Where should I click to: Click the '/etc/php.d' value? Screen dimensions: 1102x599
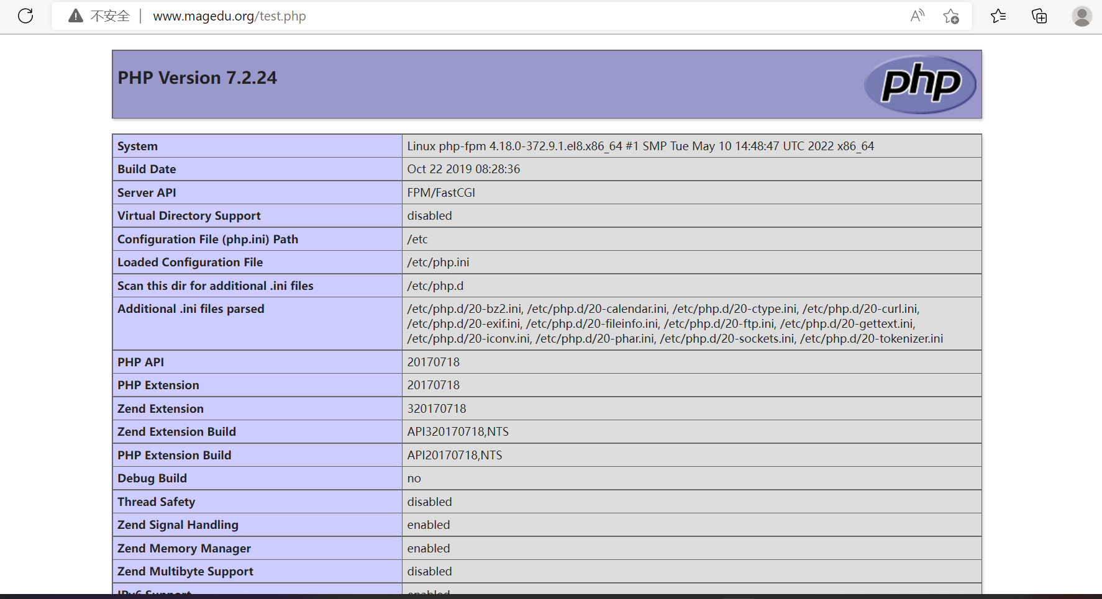click(x=435, y=286)
